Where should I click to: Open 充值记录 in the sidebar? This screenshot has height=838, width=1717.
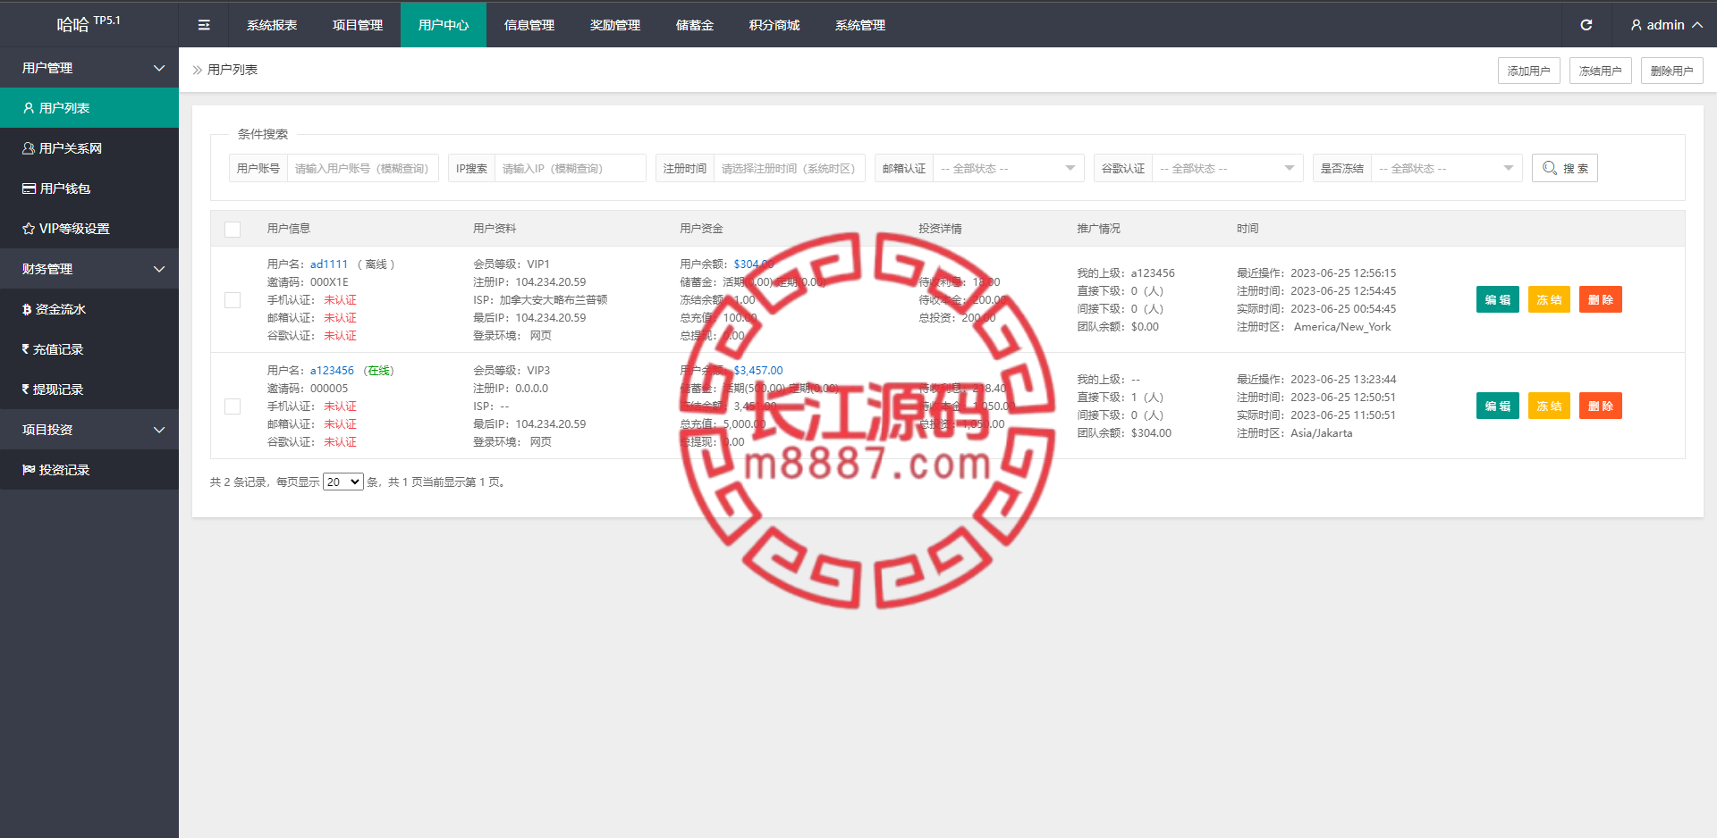[x=89, y=349]
